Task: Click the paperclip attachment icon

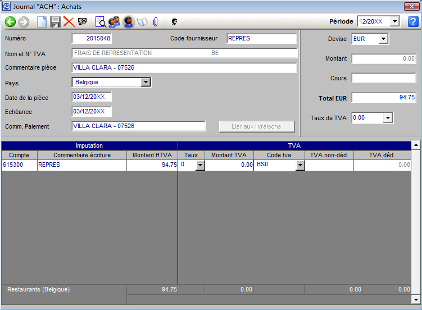Action: (x=155, y=22)
